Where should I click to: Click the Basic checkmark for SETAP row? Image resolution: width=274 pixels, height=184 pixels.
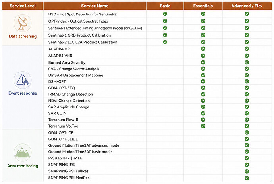(165, 28)
